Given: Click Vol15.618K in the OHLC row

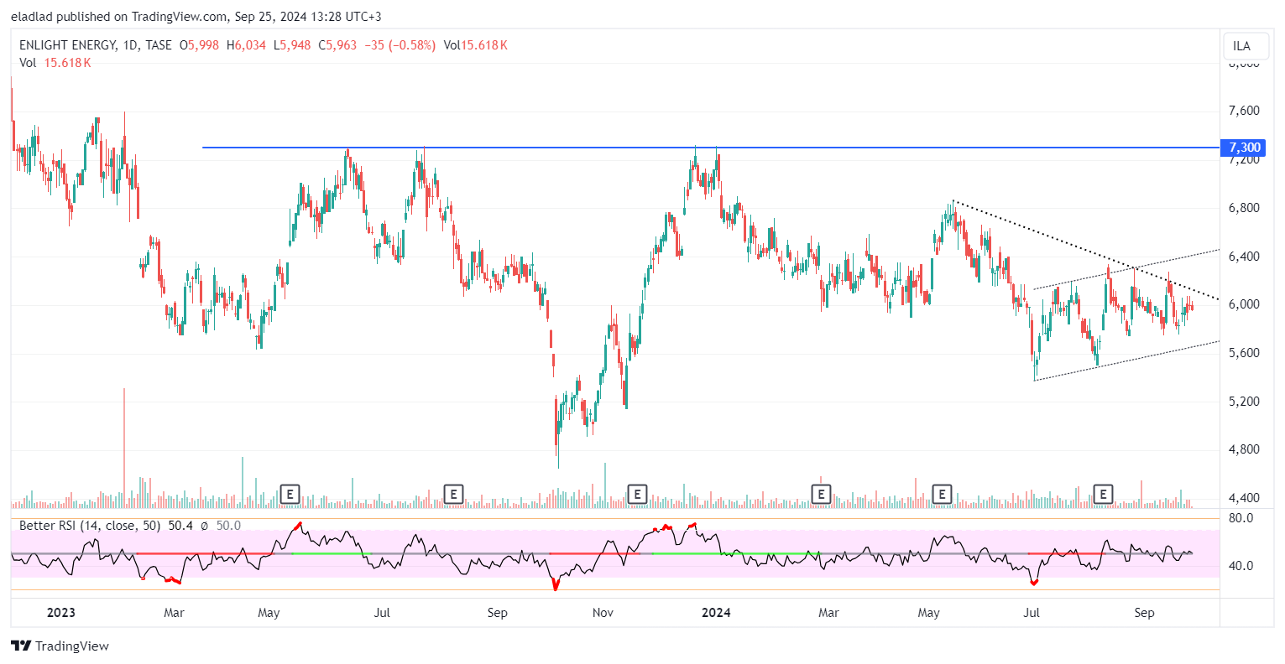Looking at the screenshot, I should 476,45.
